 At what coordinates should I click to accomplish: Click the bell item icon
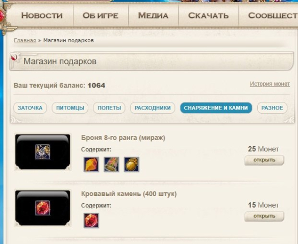[x=111, y=165]
